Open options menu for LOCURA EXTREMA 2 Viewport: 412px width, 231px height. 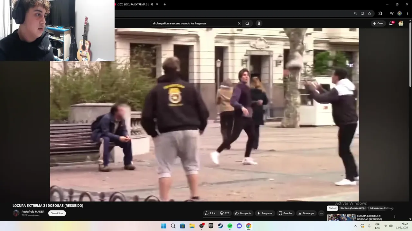click(395, 216)
